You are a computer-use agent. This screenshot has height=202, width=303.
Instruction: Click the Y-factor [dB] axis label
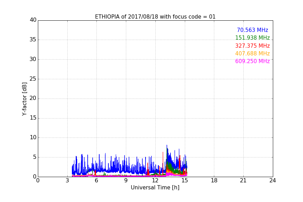click(24, 99)
